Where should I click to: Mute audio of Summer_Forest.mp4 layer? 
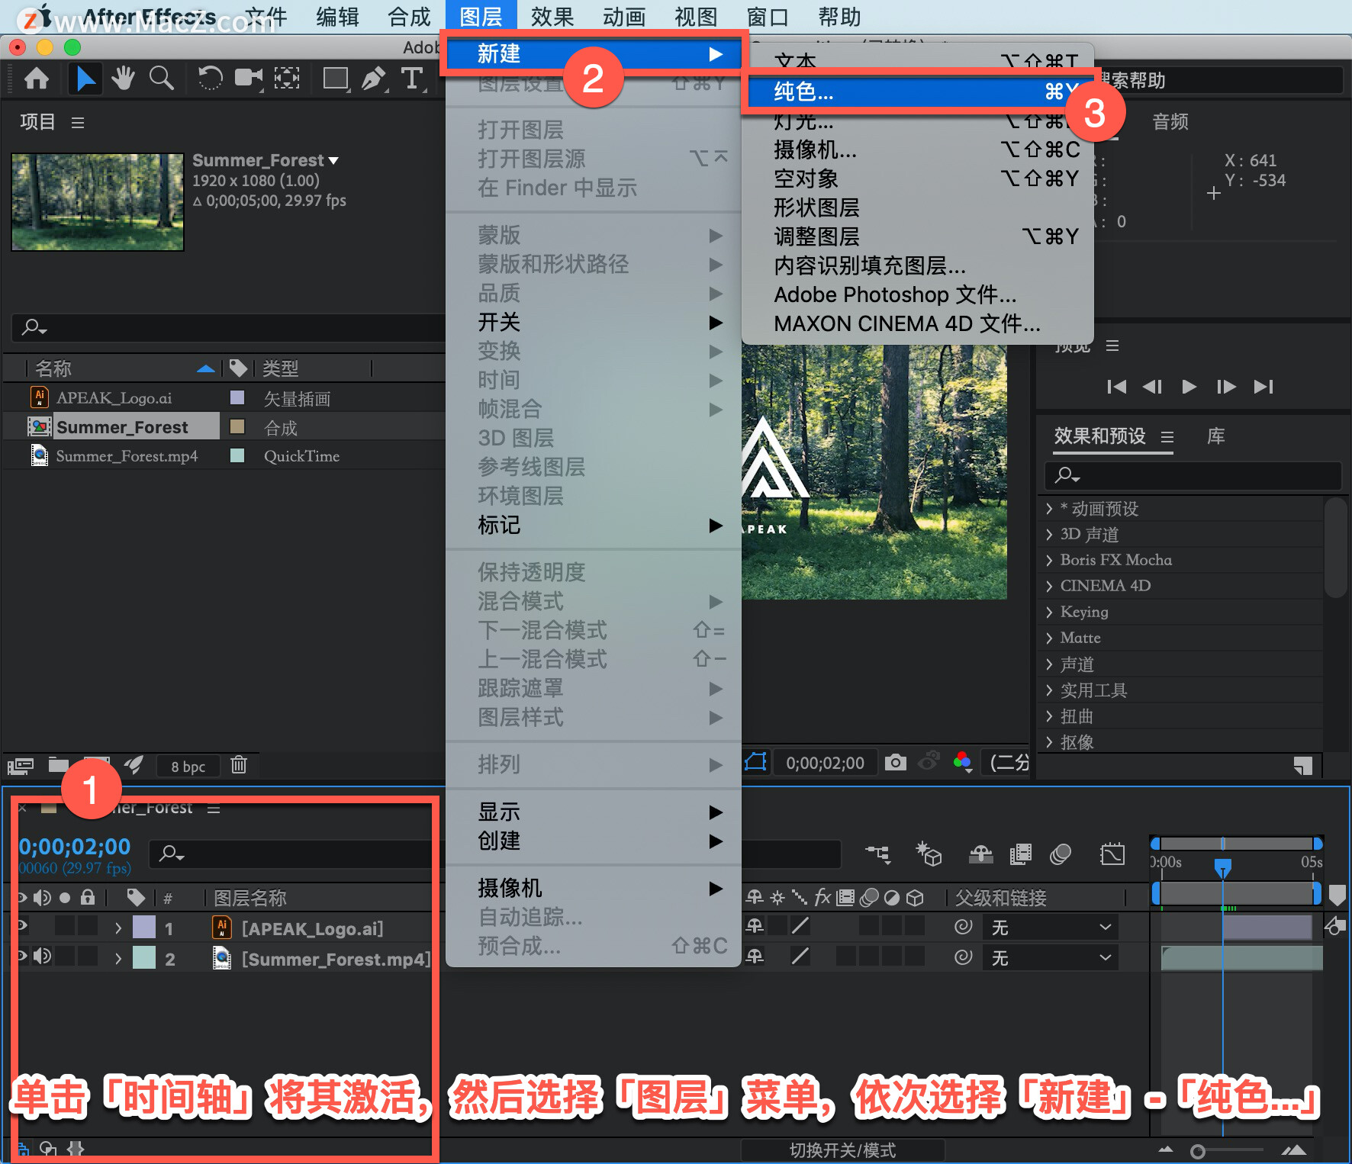(43, 957)
